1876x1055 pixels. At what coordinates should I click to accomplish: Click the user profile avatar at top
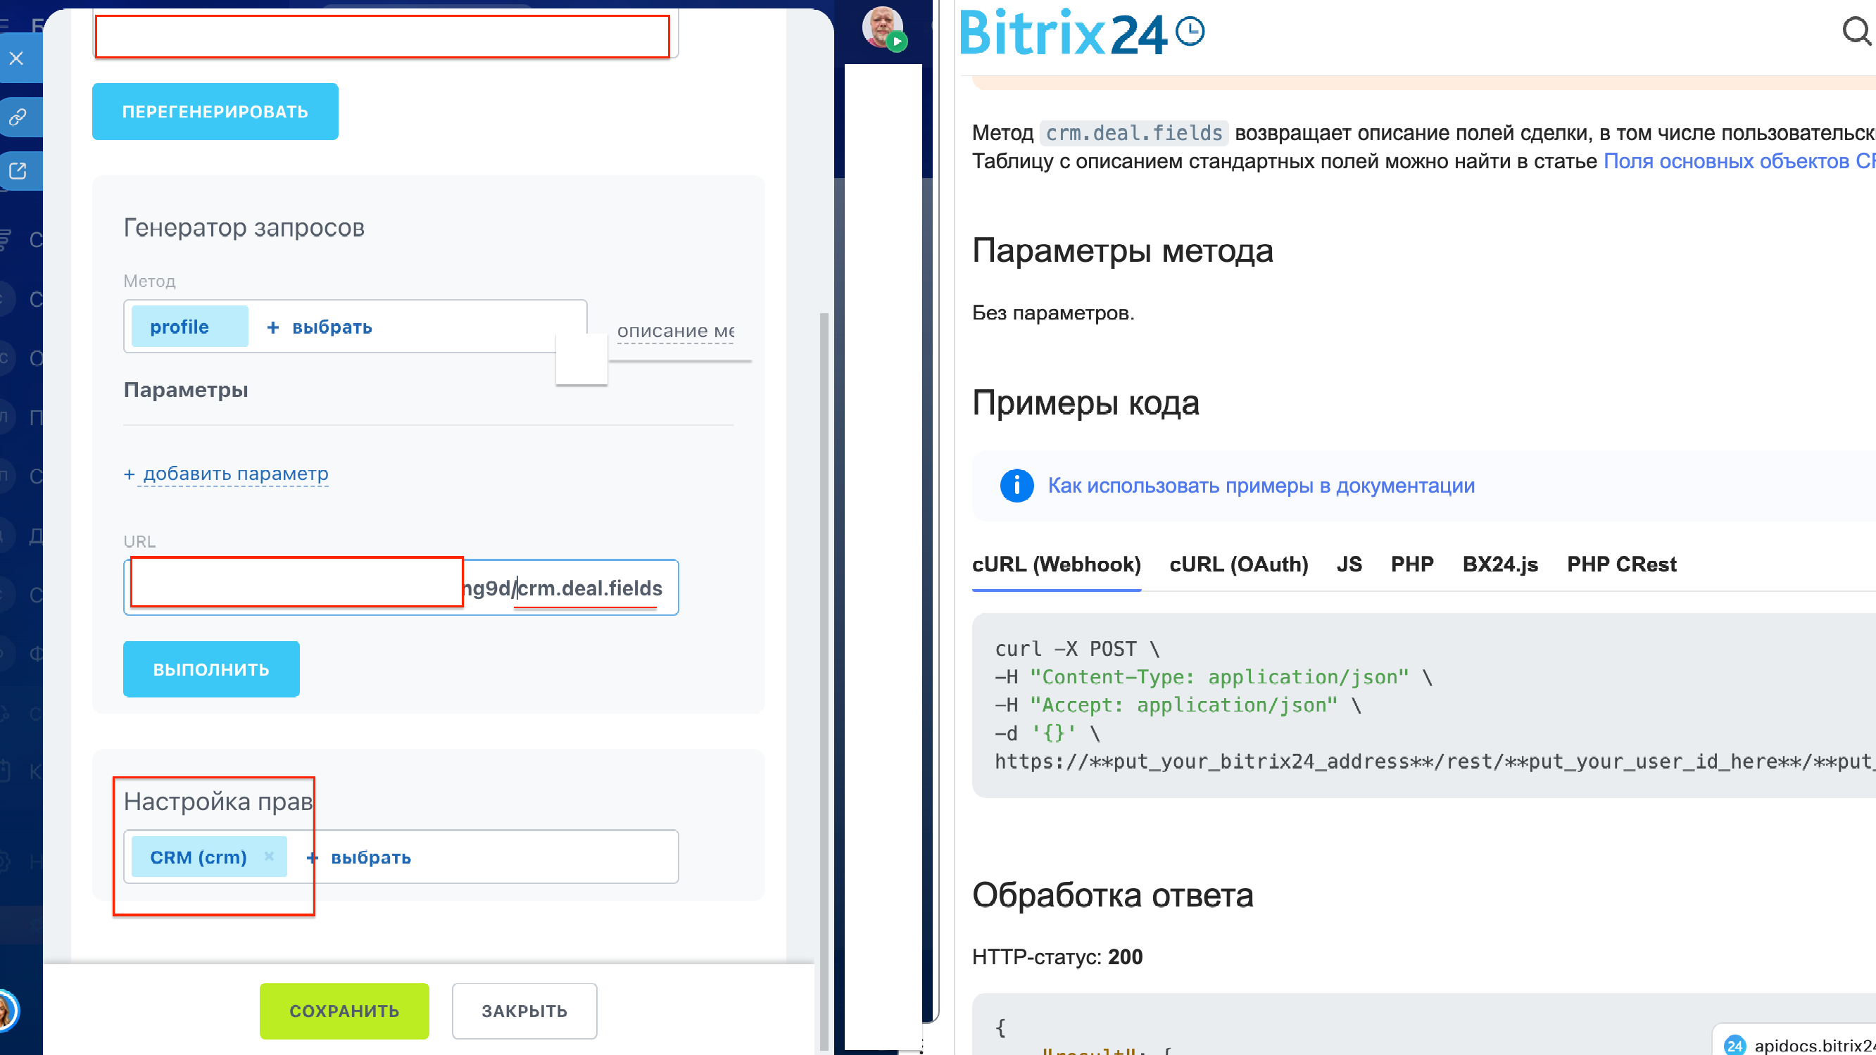tap(882, 27)
